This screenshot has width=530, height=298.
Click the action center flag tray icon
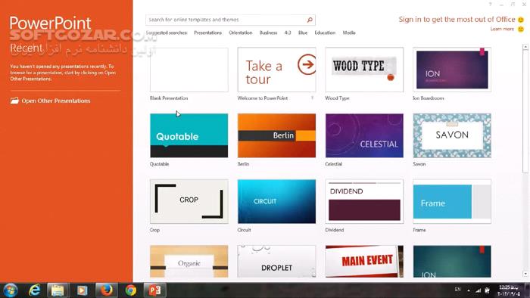(487, 290)
